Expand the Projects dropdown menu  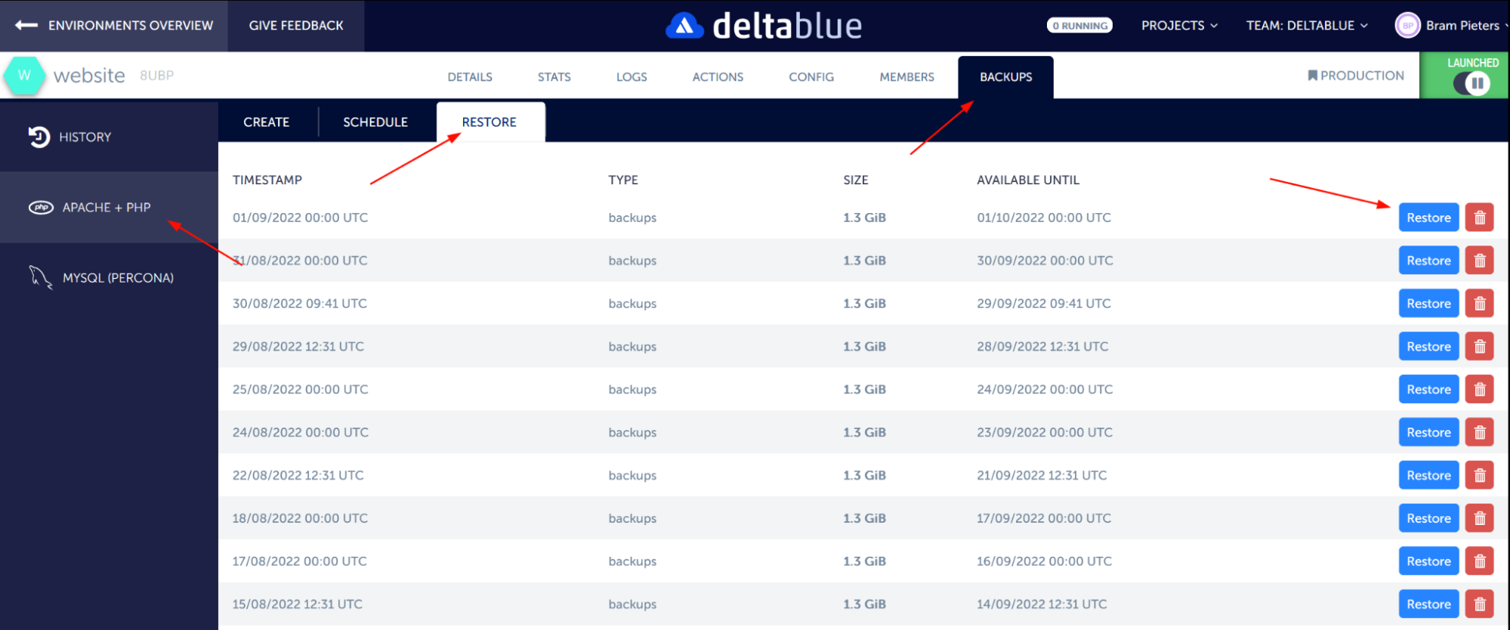pyautogui.click(x=1179, y=26)
